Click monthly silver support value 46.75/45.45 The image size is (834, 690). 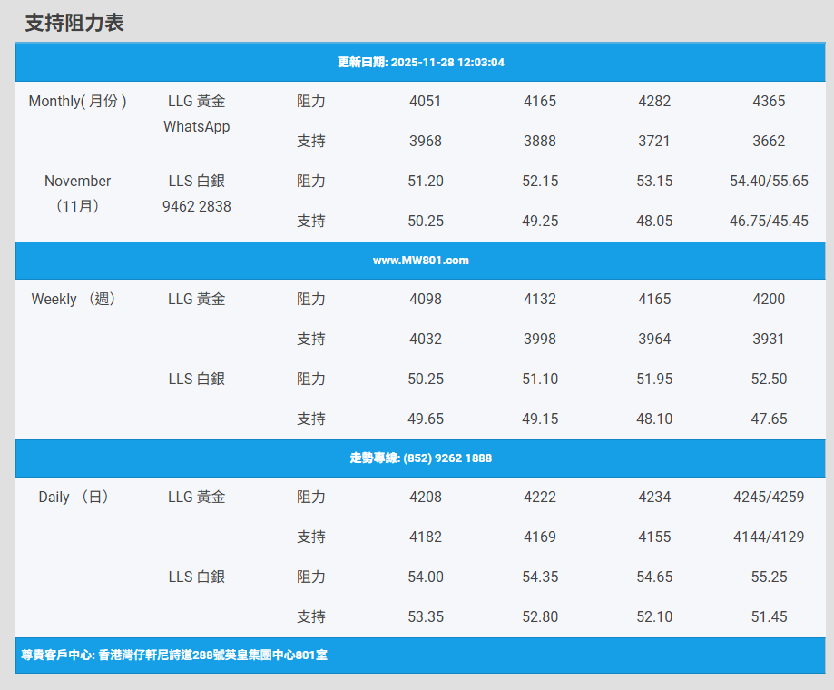769,221
